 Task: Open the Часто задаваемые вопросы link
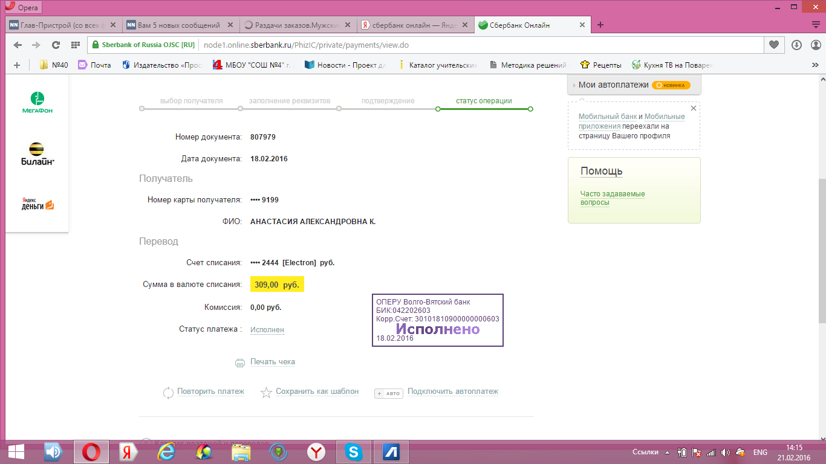tap(612, 198)
